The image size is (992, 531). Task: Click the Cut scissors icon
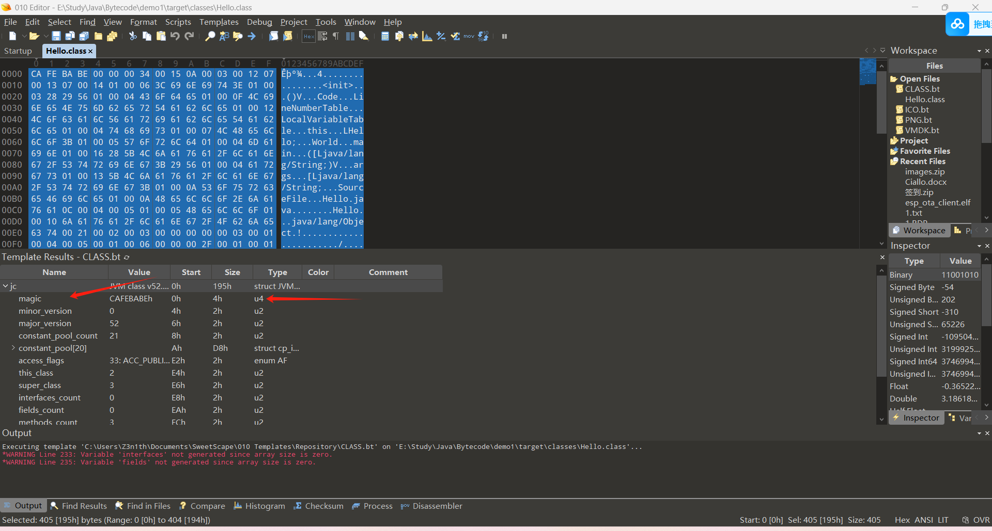[x=133, y=36]
